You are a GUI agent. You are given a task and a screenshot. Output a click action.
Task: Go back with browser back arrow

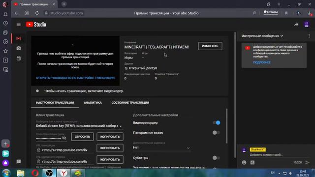point(17,13)
